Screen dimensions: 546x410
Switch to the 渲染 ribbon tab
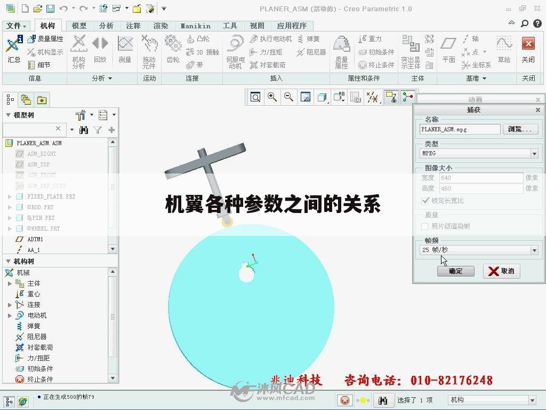(160, 26)
